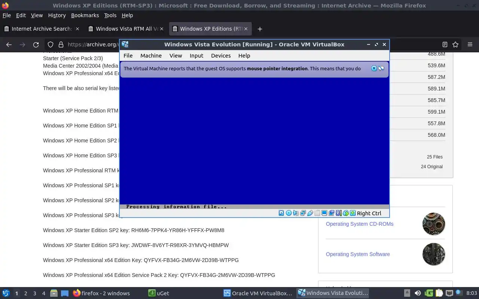
Task: Click the don't-show-again icon on VirtualBox notification
Action: pos(381,68)
